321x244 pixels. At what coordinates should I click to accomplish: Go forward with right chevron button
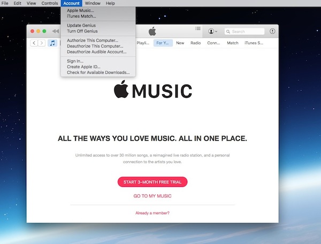click(42, 43)
